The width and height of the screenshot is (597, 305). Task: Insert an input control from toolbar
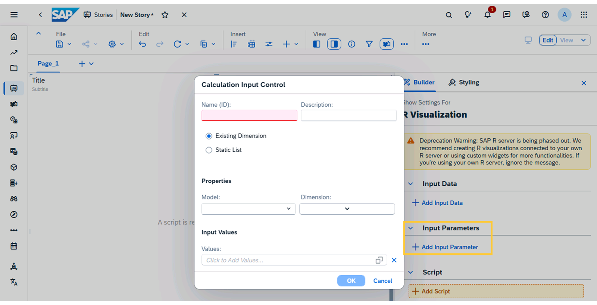(x=269, y=44)
